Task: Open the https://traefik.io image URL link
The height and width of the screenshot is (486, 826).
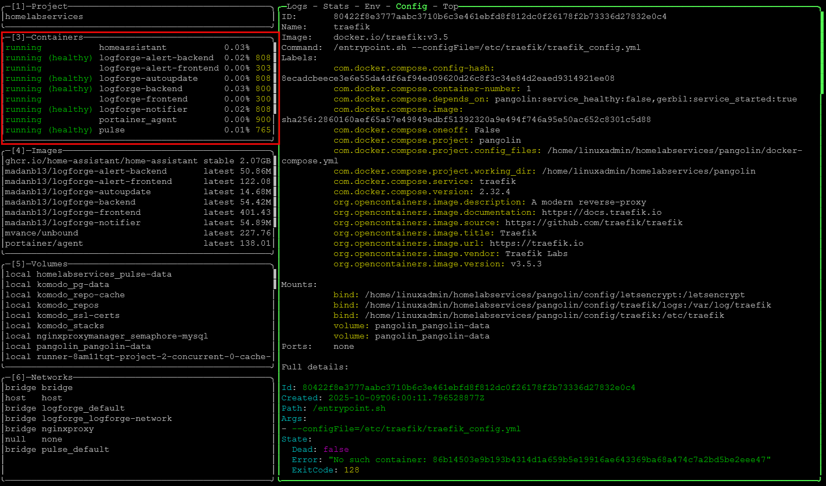Action: pyautogui.click(x=536, y=244)
